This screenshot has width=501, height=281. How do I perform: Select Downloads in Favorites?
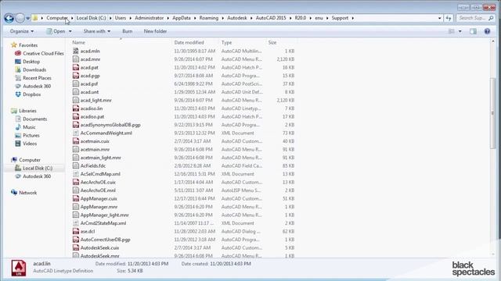34,69
